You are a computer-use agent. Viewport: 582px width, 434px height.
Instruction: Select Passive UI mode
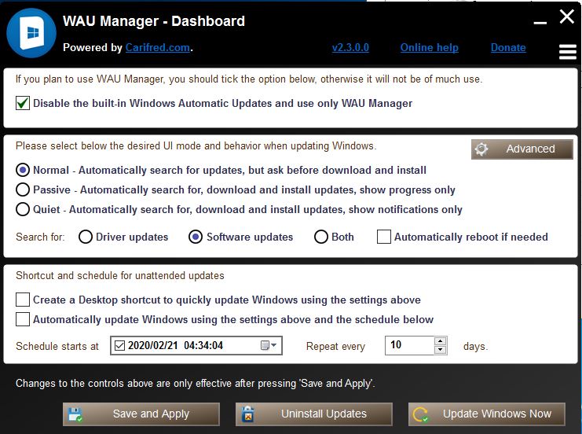coord(23,189)
